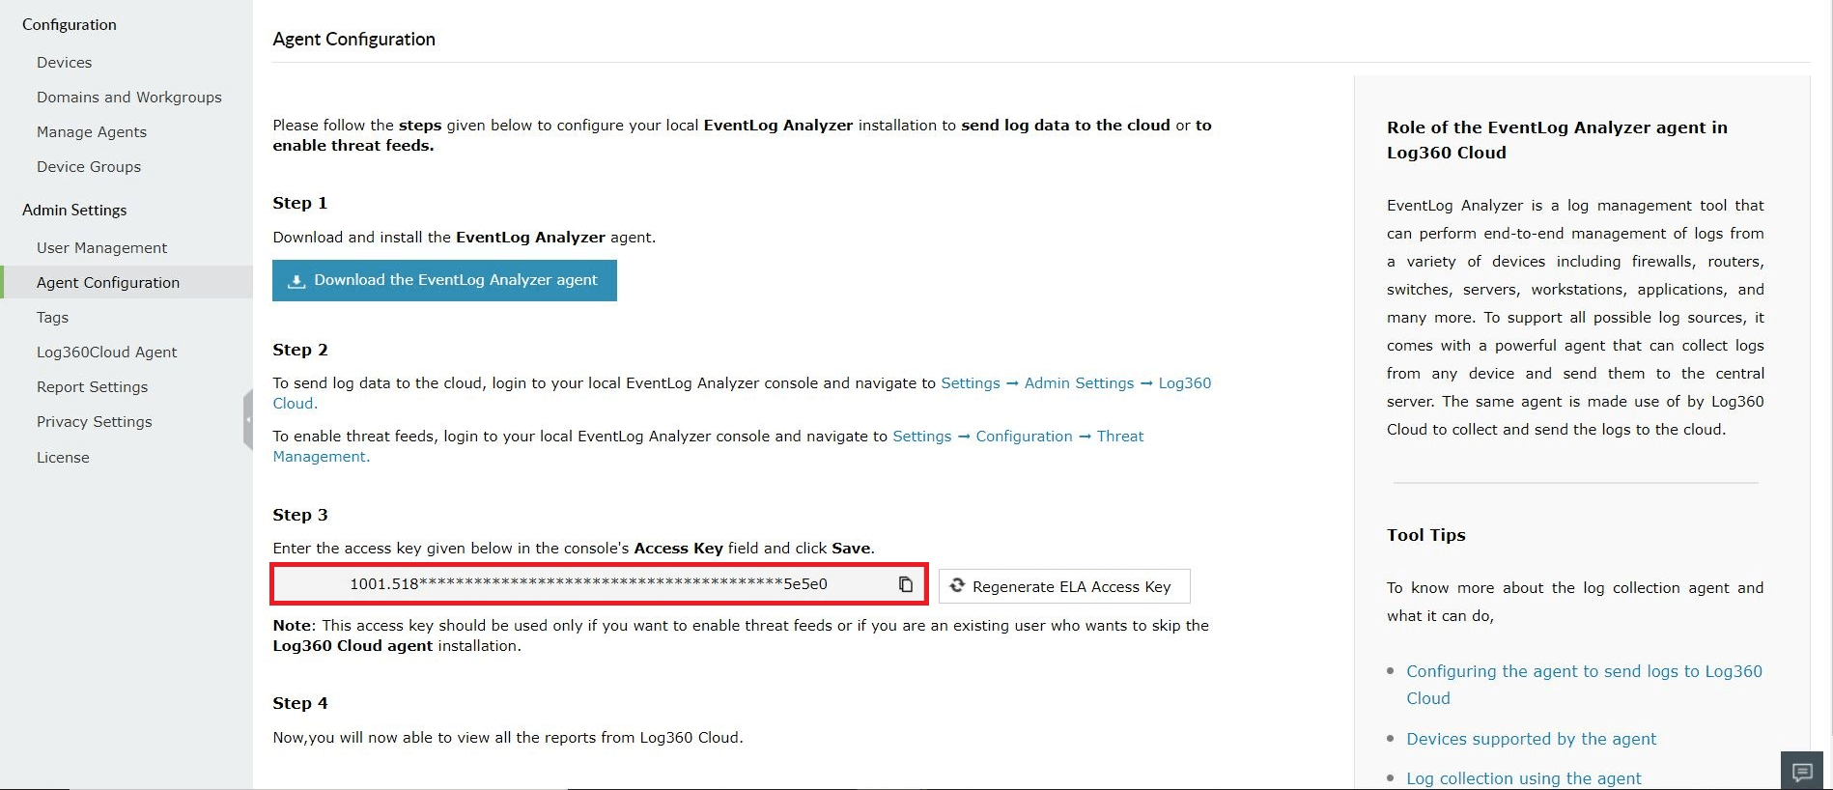The height and width of the screenshot is (790, 1833).
Task: Select Agent Configuration menu item
Action: [x=127, y=282]
